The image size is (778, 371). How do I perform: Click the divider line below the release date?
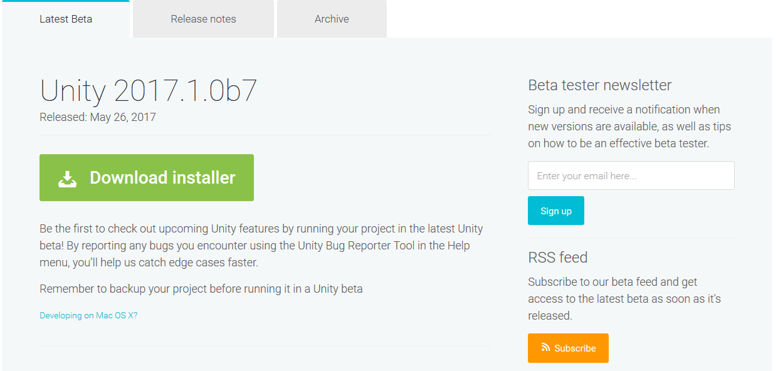265,135
